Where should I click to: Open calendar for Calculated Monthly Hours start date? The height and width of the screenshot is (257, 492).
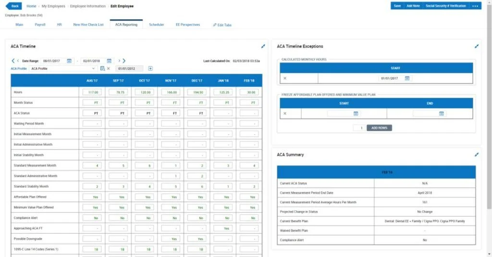[x=407, y=78]
